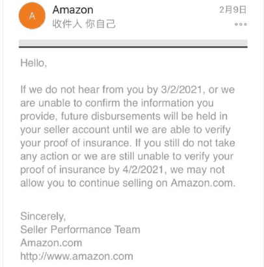Image resolution: width=264 pixels, height=267 pixels.
Task: Tap the date "3/2/2021" in message
Action: pos(181,90)
